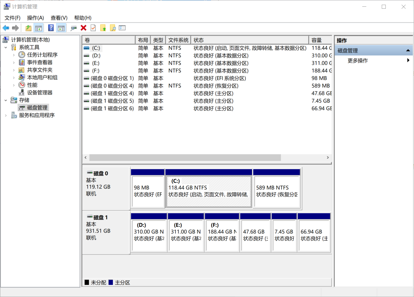Expand the 事件查看器 node arrow

pyautogui.click(x=14, y=62)
